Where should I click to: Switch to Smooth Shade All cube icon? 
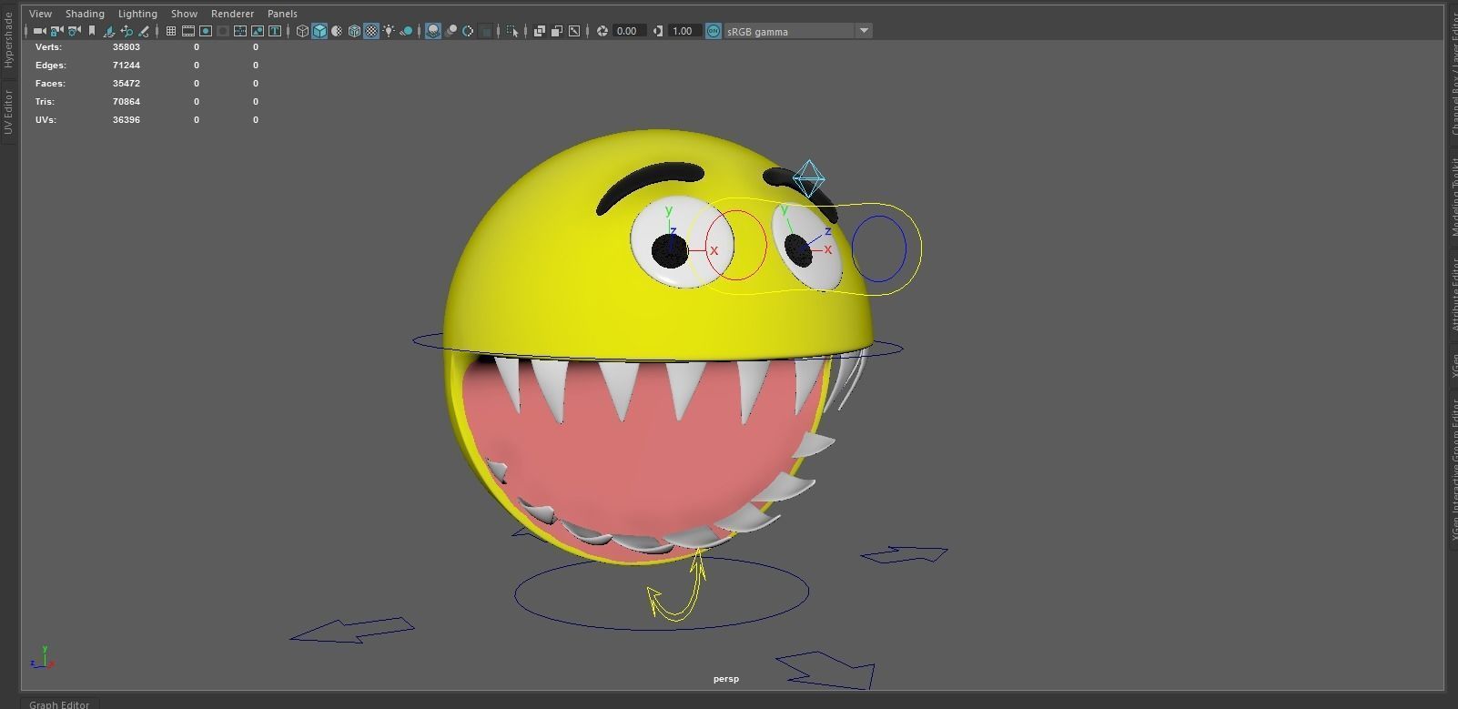(x=319, y=31)
